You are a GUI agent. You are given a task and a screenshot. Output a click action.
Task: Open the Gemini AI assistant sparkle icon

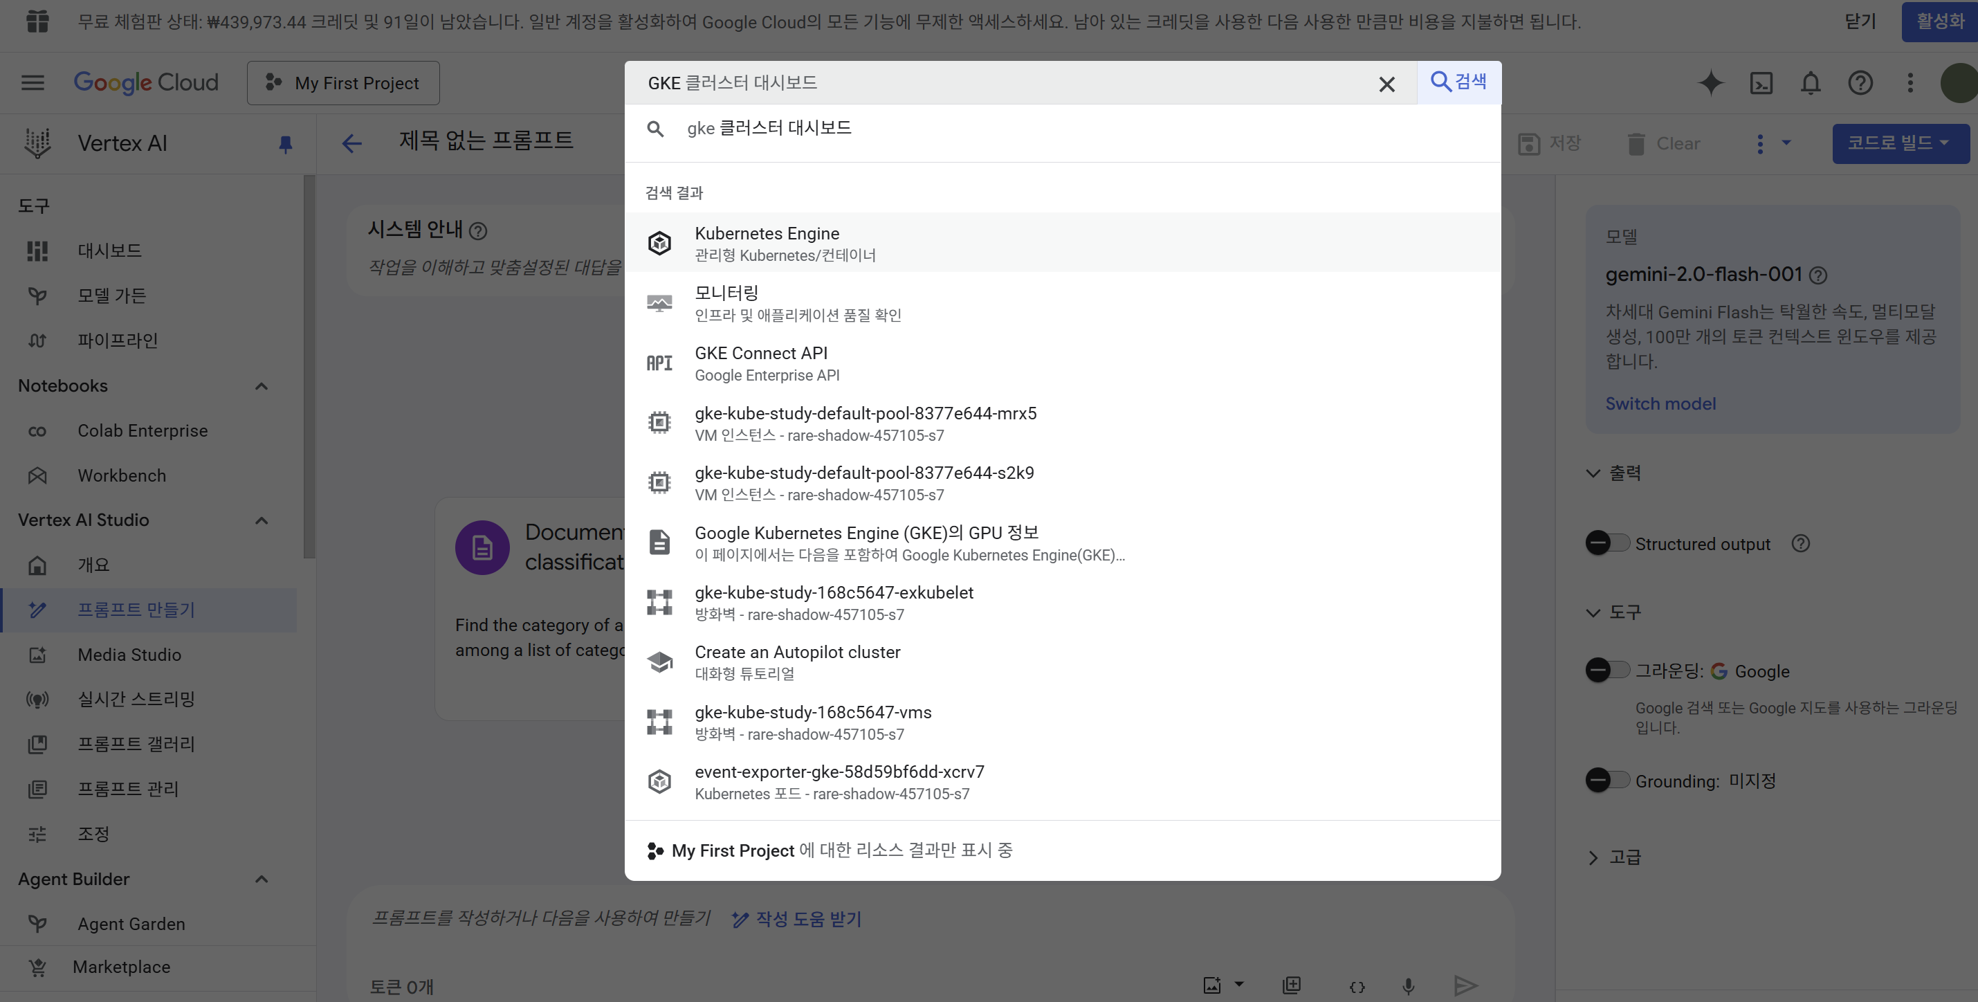coord(1710,83)
